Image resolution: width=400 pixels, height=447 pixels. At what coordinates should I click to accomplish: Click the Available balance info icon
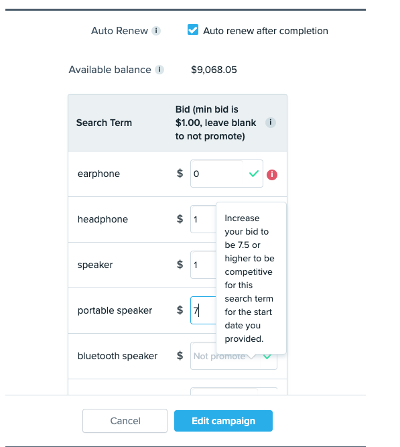pyautogui.click(x=159, y=70)
